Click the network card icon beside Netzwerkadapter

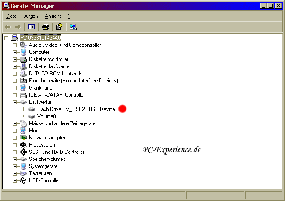[23, 138]
